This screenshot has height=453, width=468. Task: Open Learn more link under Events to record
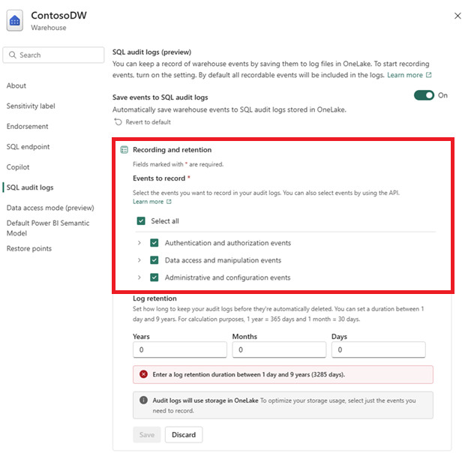pyautogui.click(x=148, y=202)
